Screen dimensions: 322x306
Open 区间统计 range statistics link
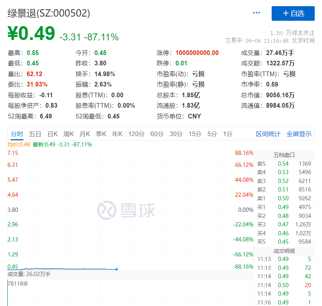pos(268,134)
